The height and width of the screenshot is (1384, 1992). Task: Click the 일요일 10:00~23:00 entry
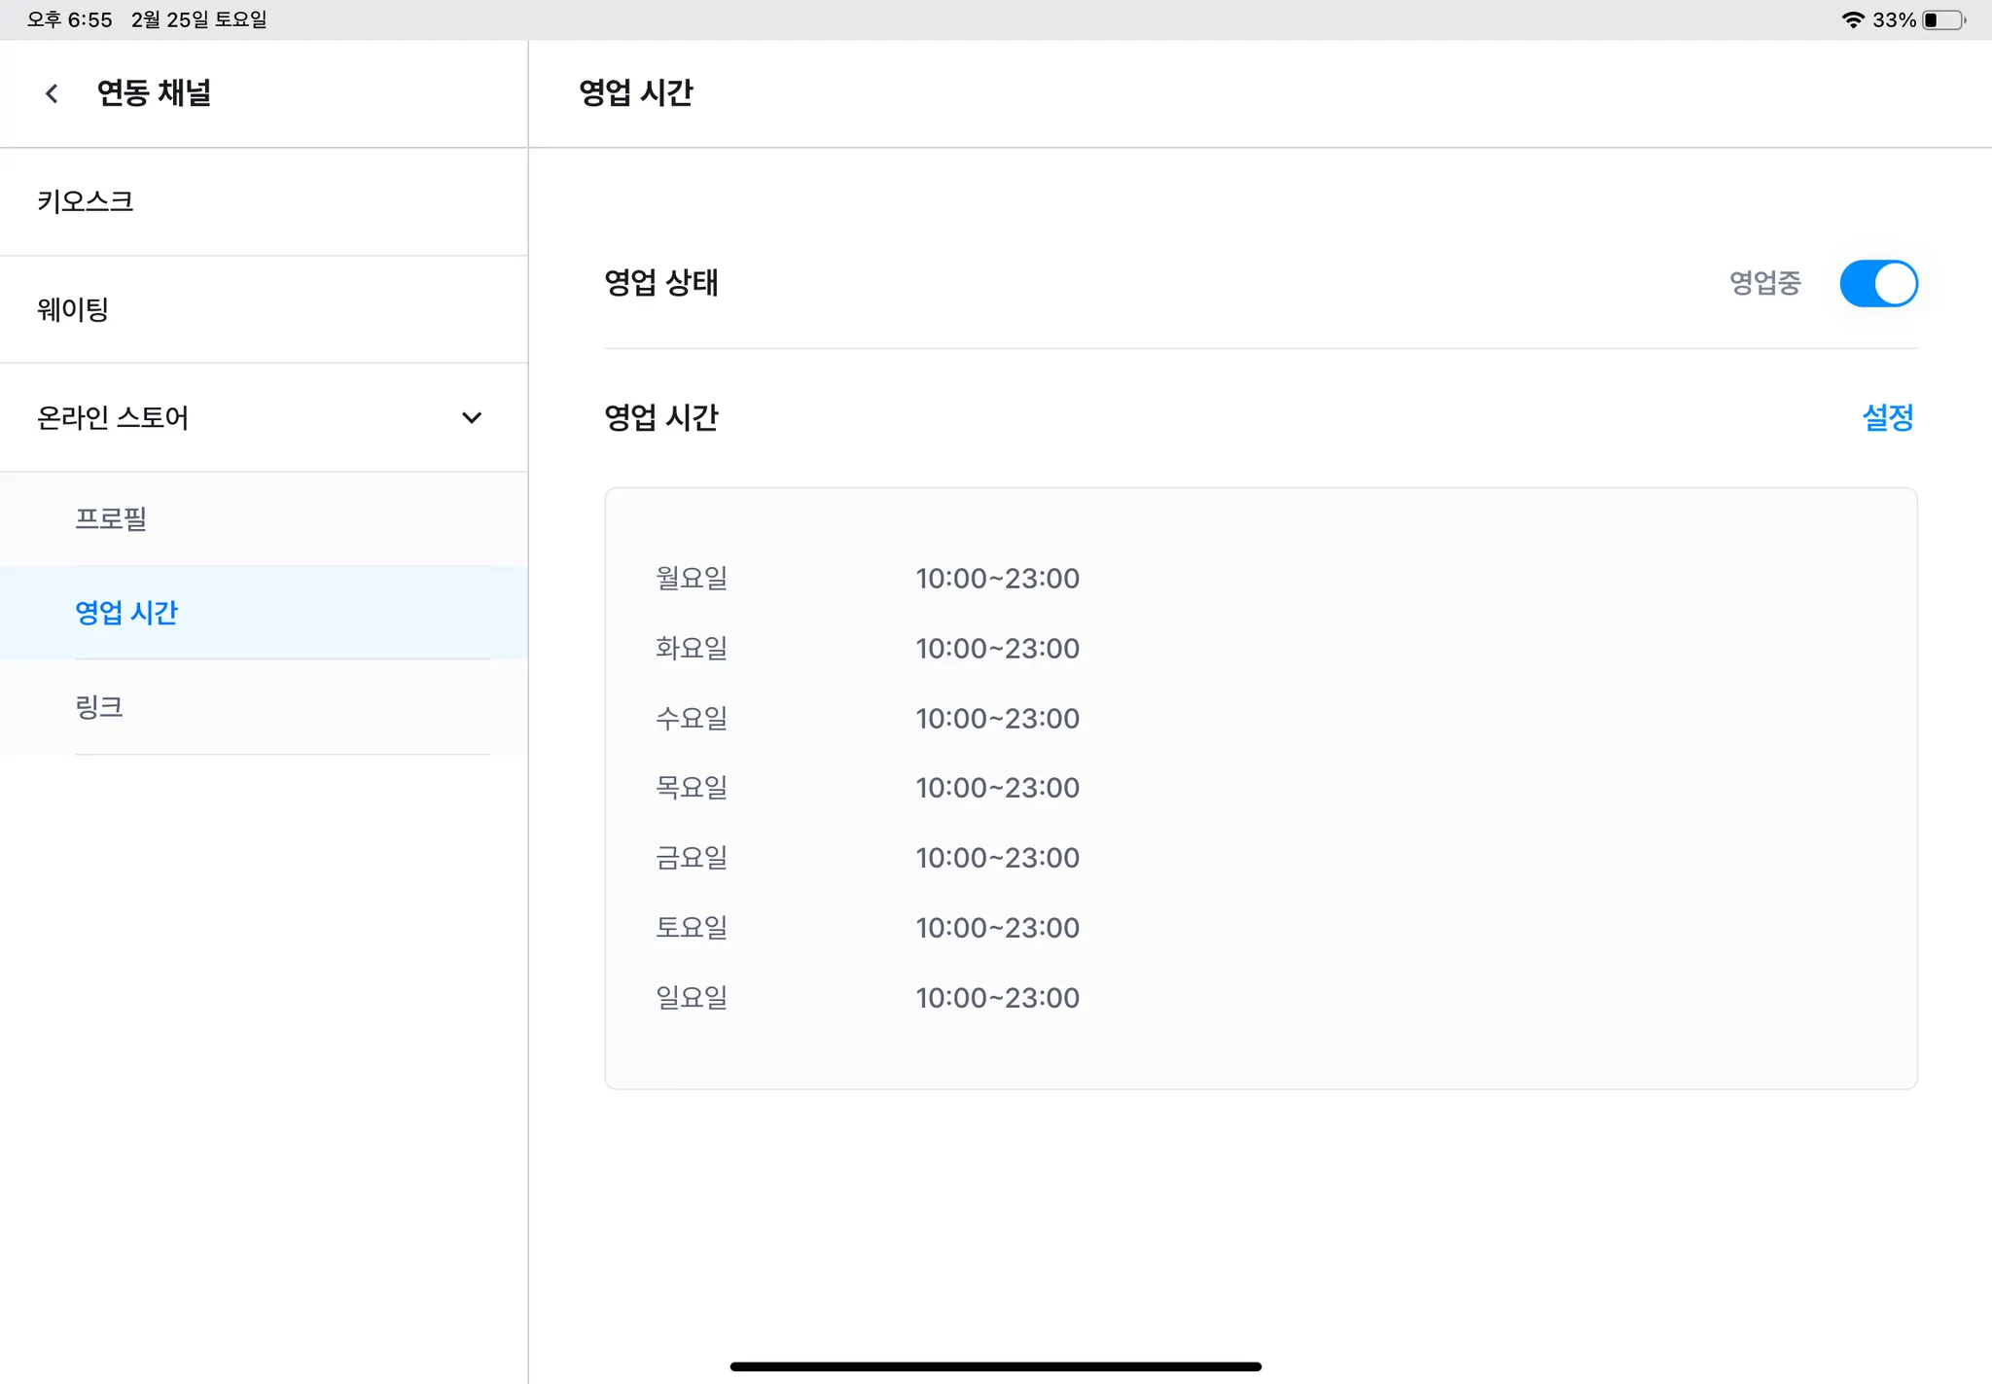pos(997,998)
